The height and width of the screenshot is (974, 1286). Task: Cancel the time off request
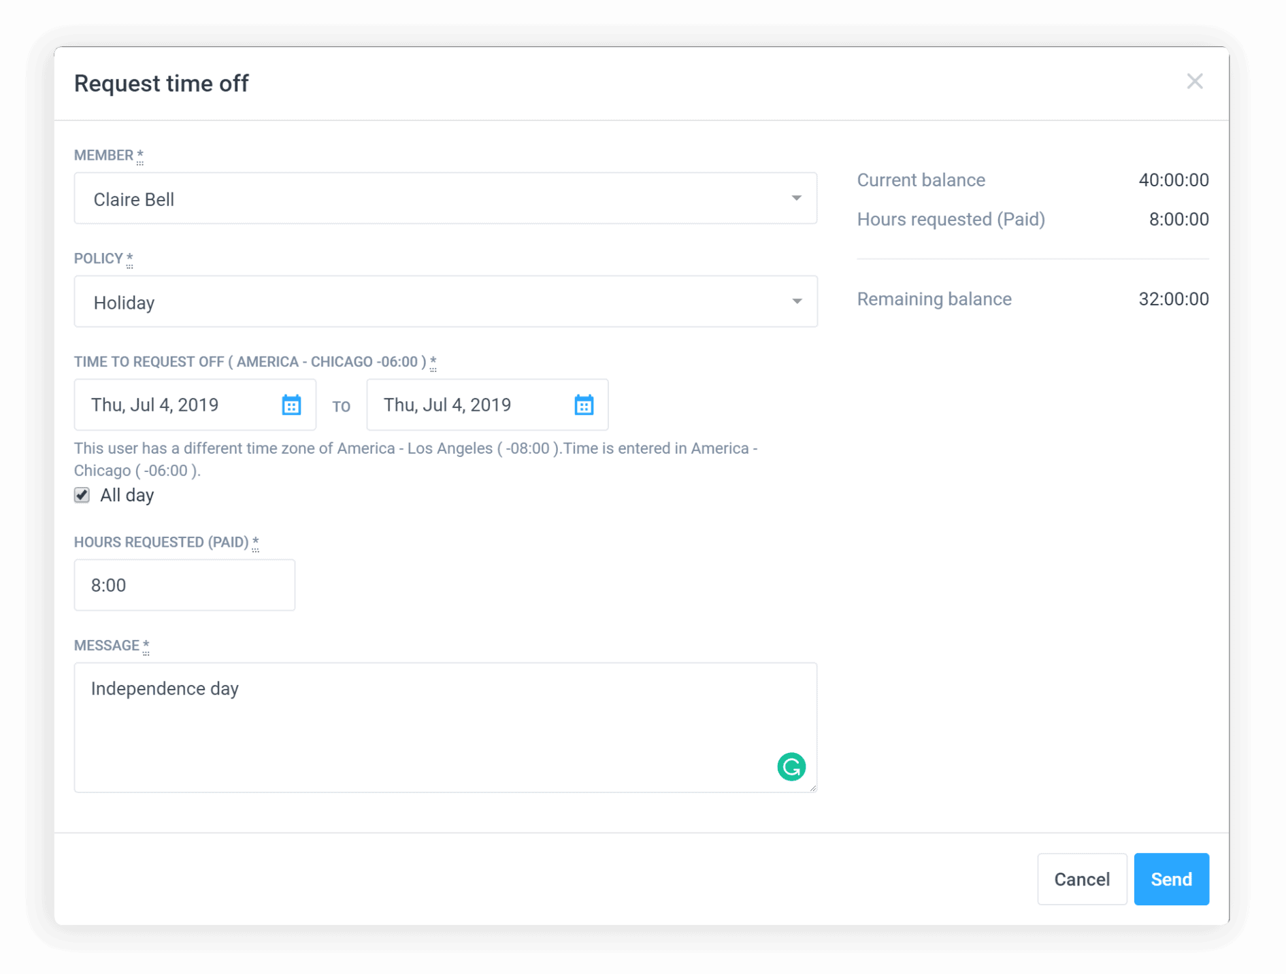[x=1082, y=879]
